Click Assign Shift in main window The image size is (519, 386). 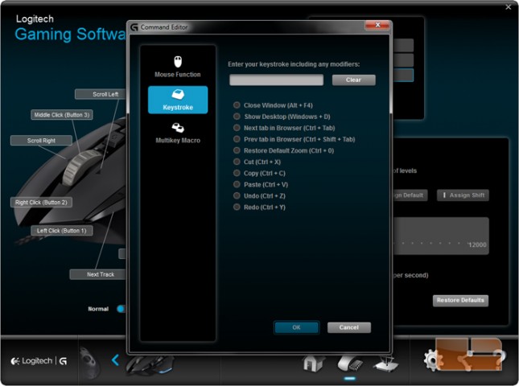pyautogui.click(x=463, y=195)
